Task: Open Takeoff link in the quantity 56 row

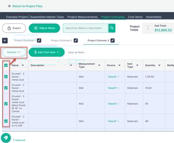Action: (x=113, y=104)
